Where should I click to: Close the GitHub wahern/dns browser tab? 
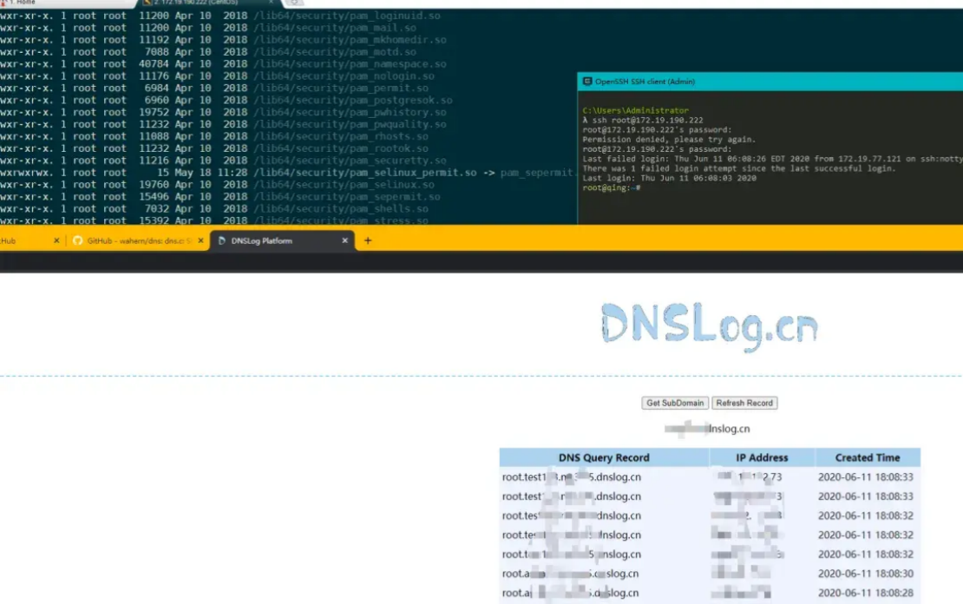tap(200, 241)
